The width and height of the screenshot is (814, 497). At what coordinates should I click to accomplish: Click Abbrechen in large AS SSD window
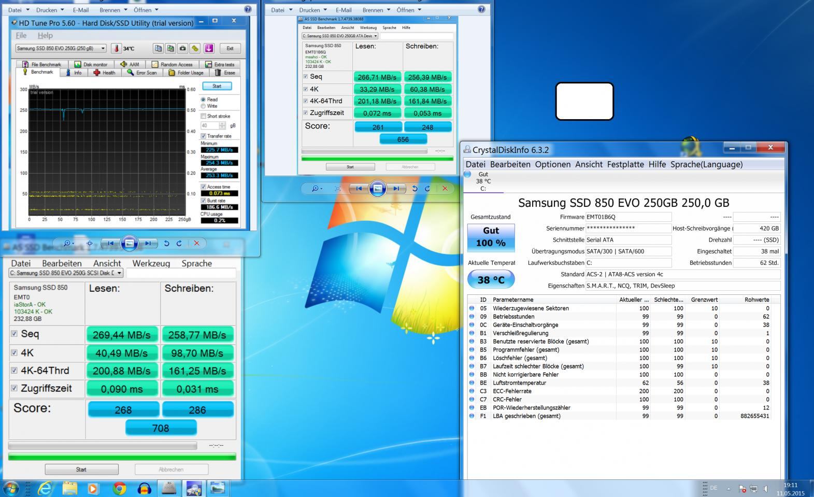(x=171, y=470)
